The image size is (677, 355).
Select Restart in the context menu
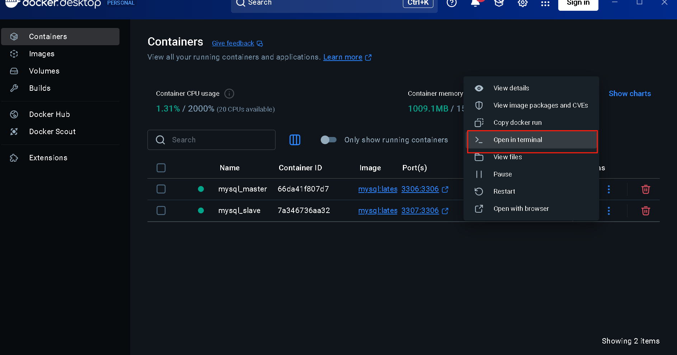coord(504,191)
